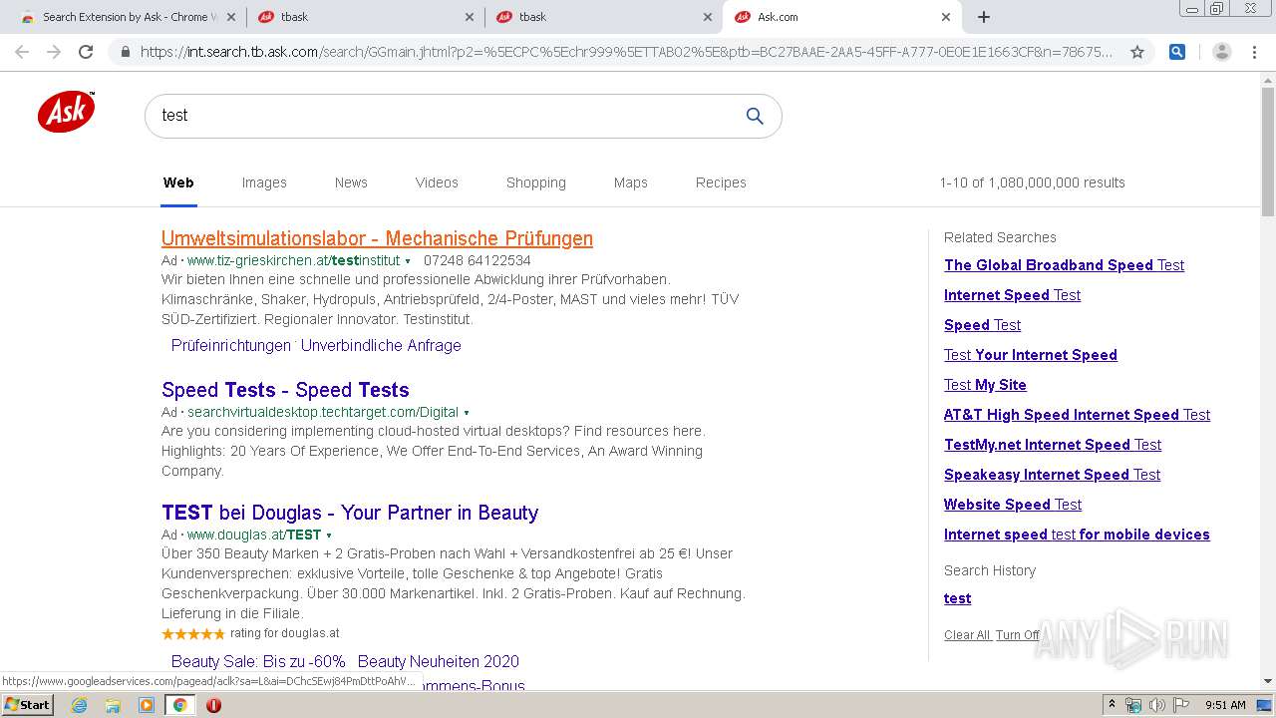Close the Search Extension by Ask tab
1276x718 pixels.
point(232,17)
